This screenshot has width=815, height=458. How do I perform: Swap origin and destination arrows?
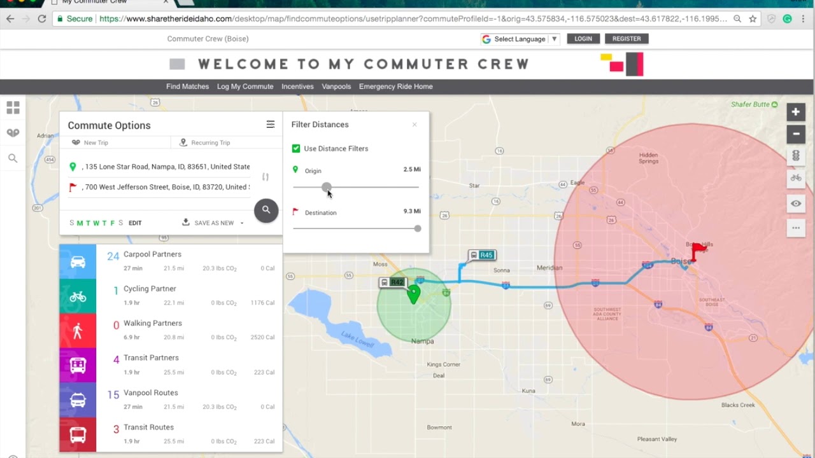(x=266, y=177)
